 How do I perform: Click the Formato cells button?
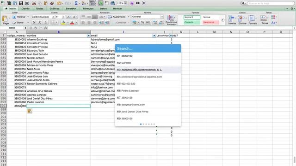[253, 20]
